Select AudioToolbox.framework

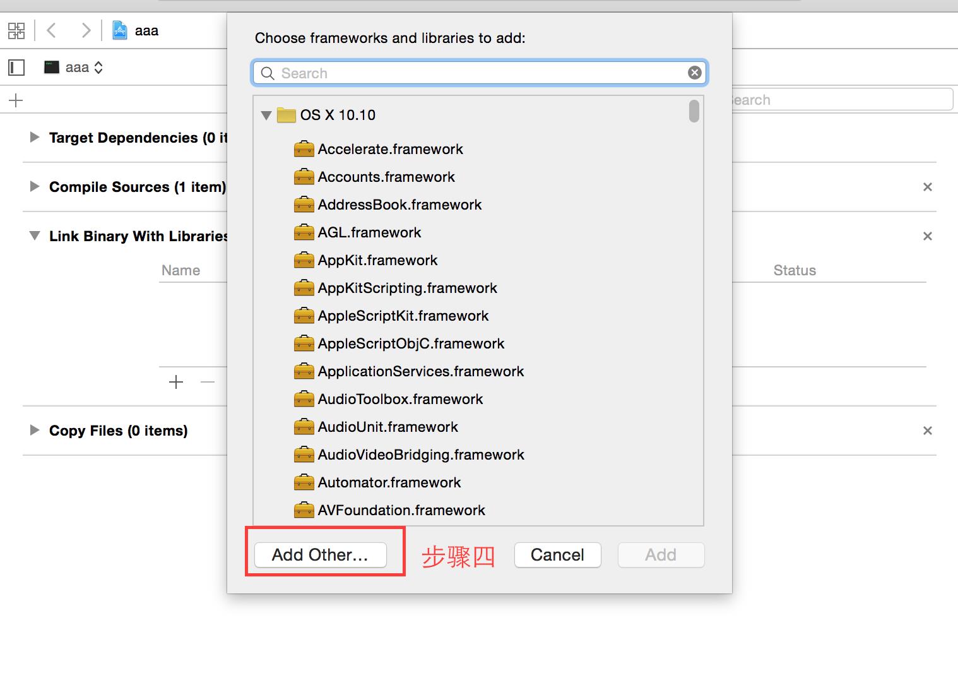(x=400, y=399)
